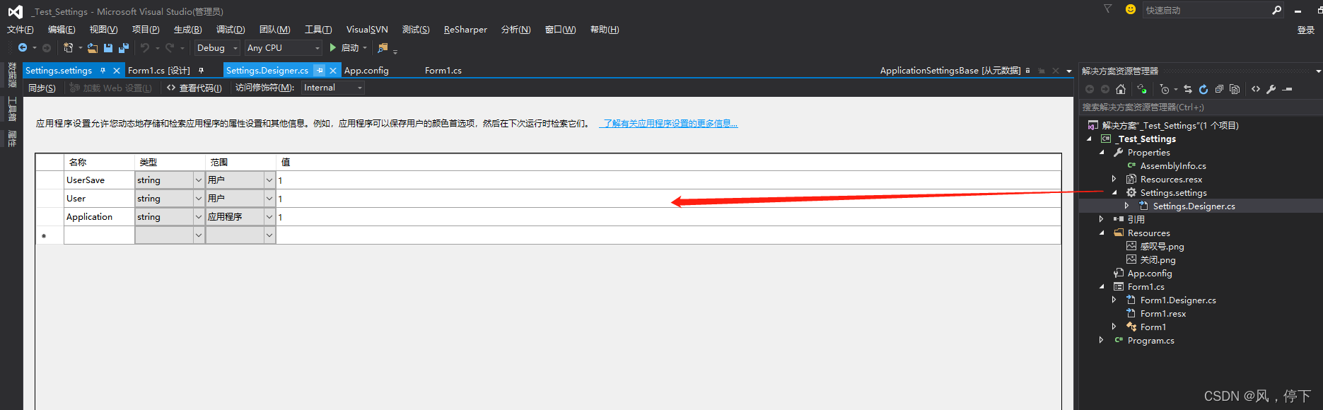This screenshot has width=1323, height=410.
Task: Click Sync with Active Document icon
Action: pos(1188,89)
